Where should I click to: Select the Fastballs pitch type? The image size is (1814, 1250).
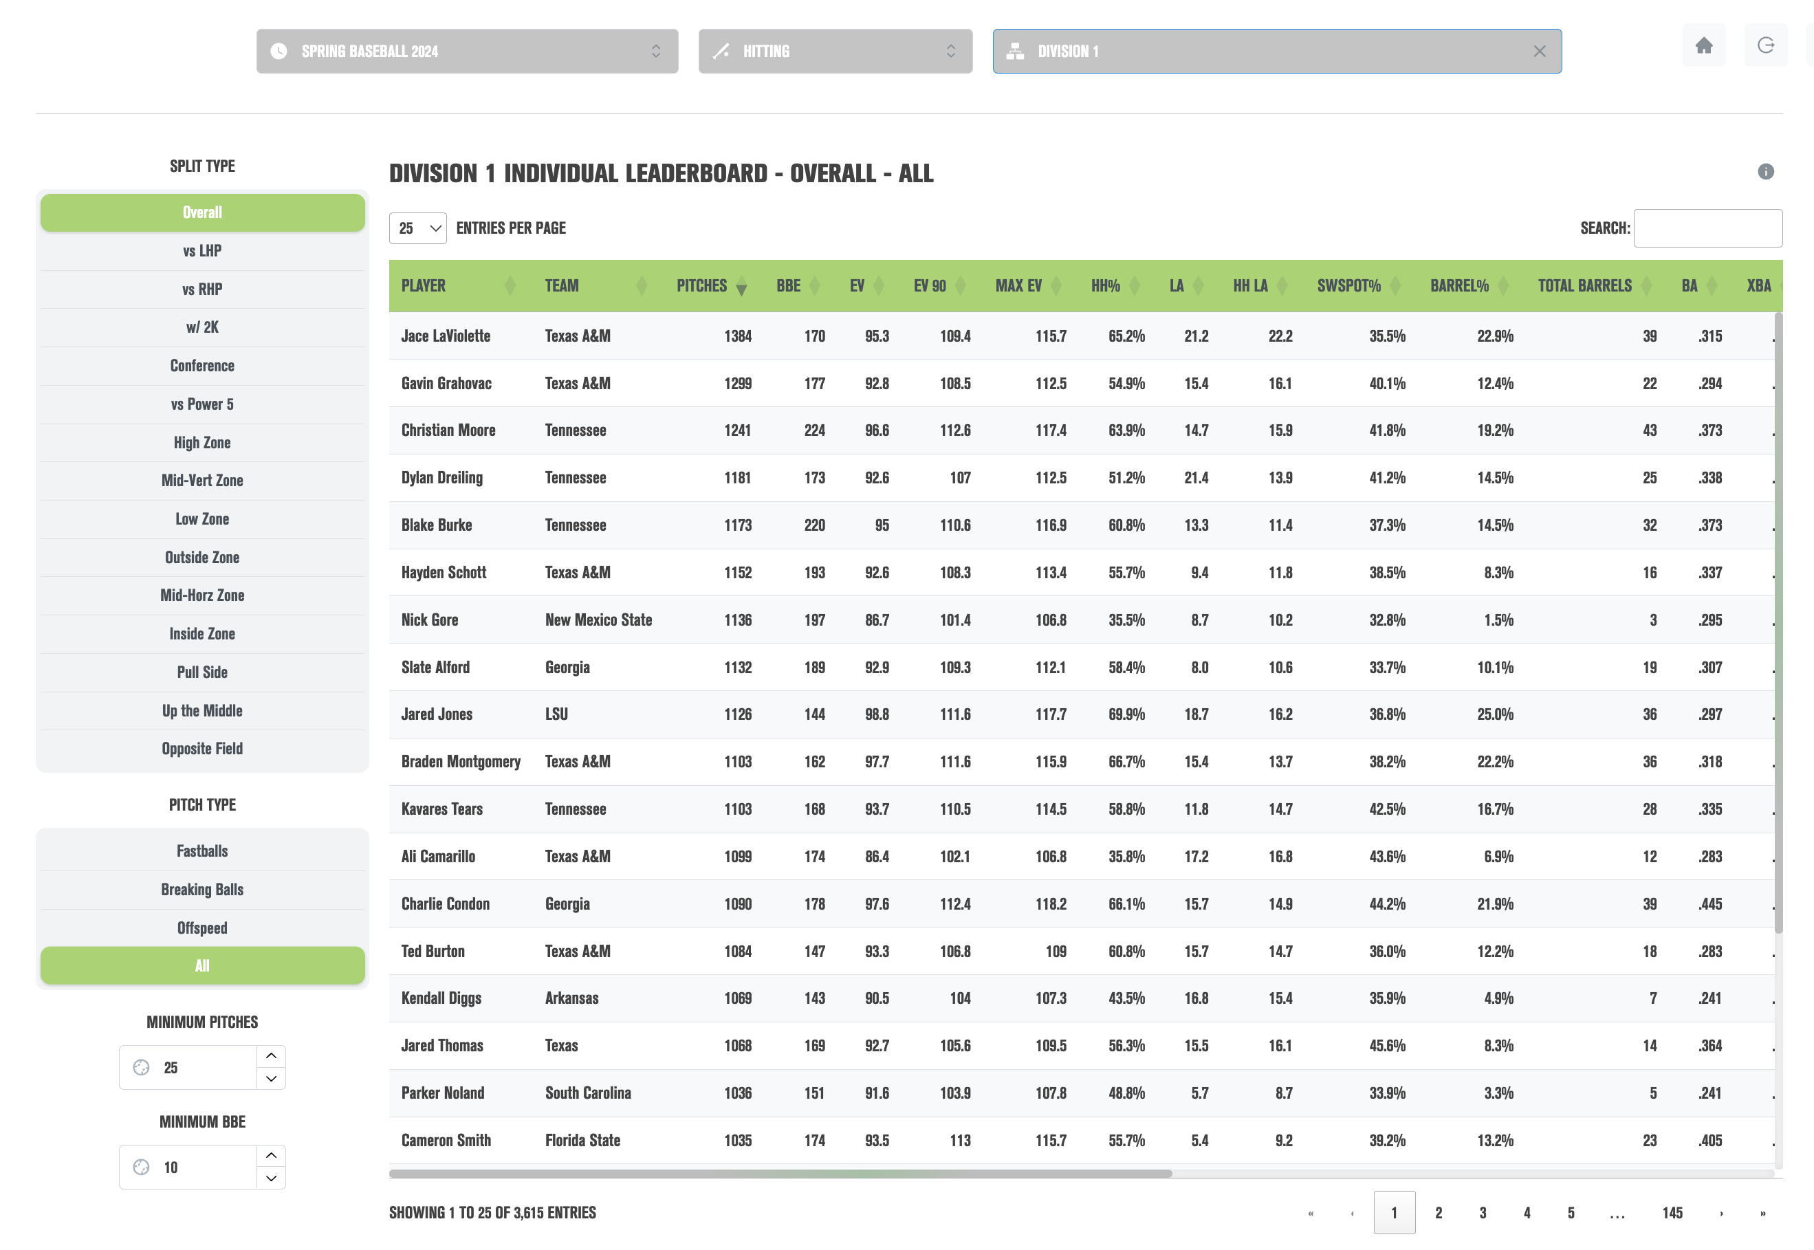coord(202,851)
